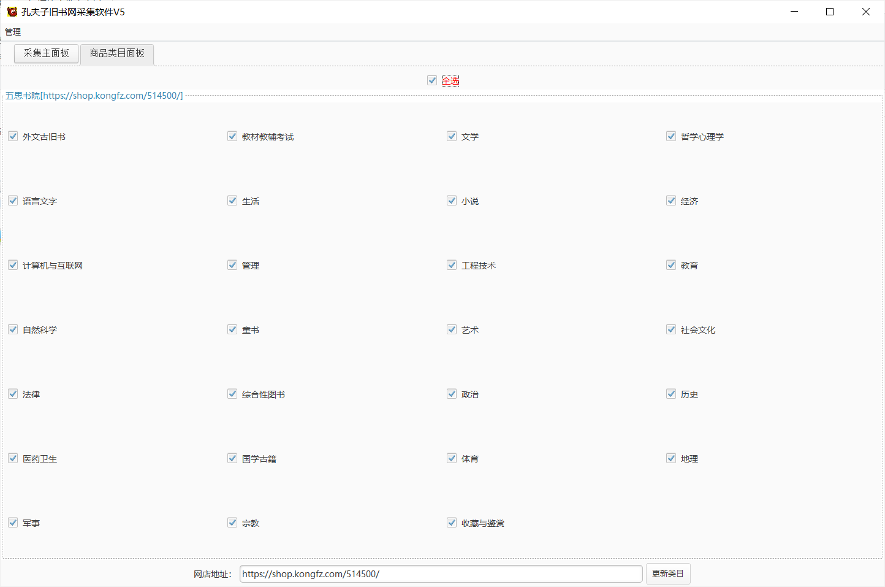Toggle the 哲学心理学 checkbox
This screenshot has width=885, height=587.
click(x=671, y=136)
